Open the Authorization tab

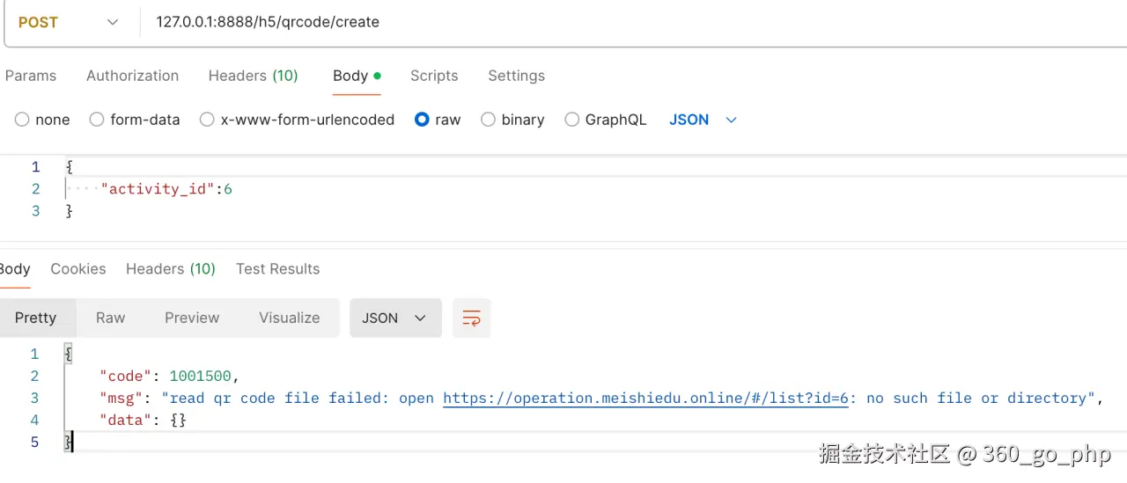point(132,76)
